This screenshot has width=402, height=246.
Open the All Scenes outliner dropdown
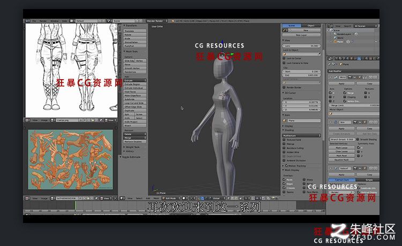coord(366,26)
